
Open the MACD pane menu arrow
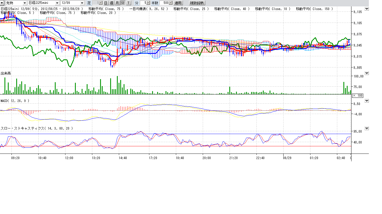coord(367,101)
